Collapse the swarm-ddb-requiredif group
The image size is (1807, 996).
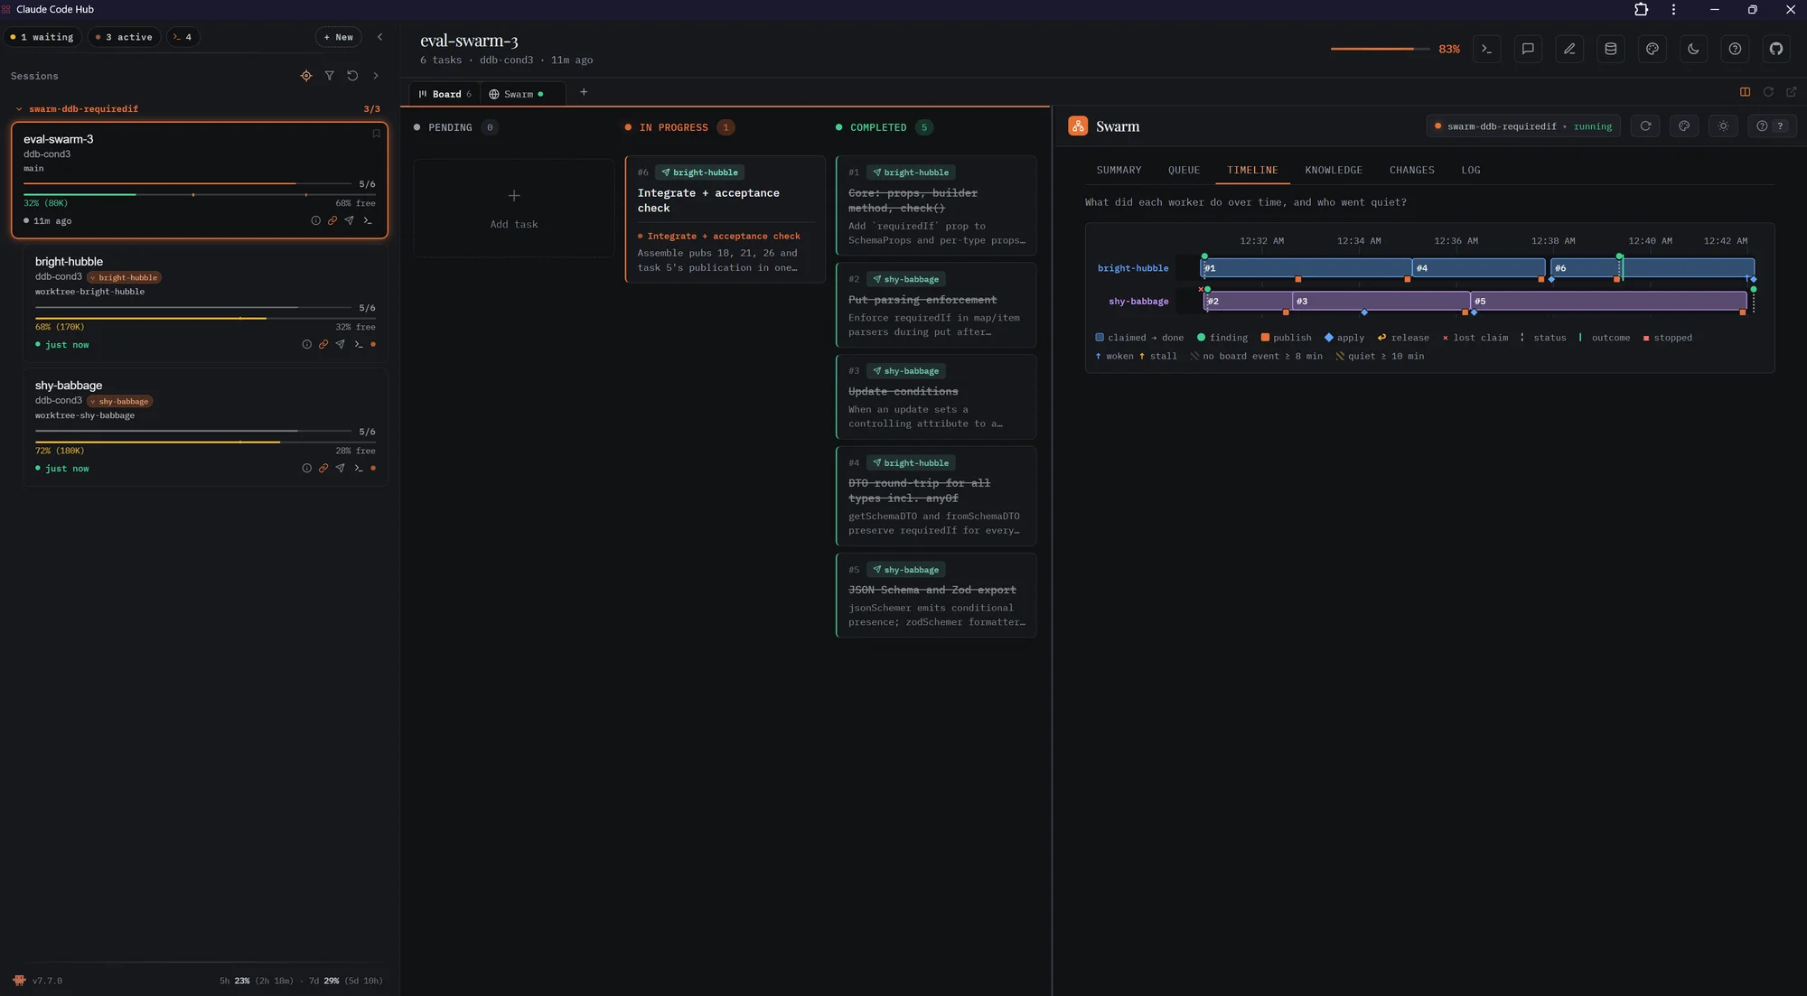pos(19,109)
